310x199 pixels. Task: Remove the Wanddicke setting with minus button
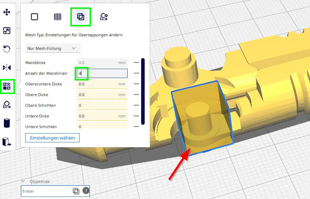point(136,63)
